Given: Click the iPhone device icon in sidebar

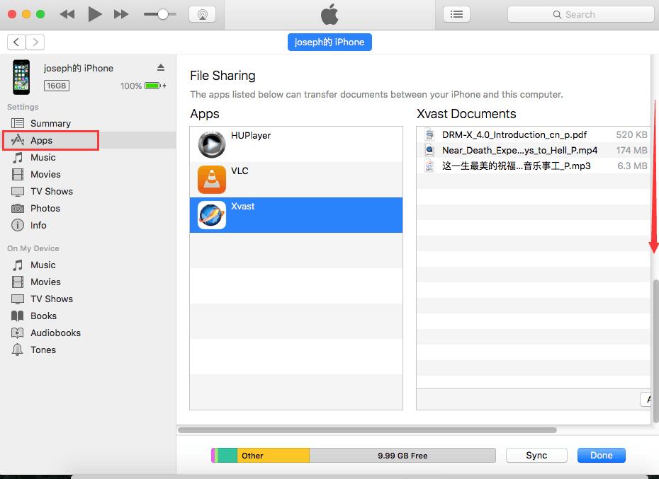Looking at the screenshot, I should [x=21, y=77].
